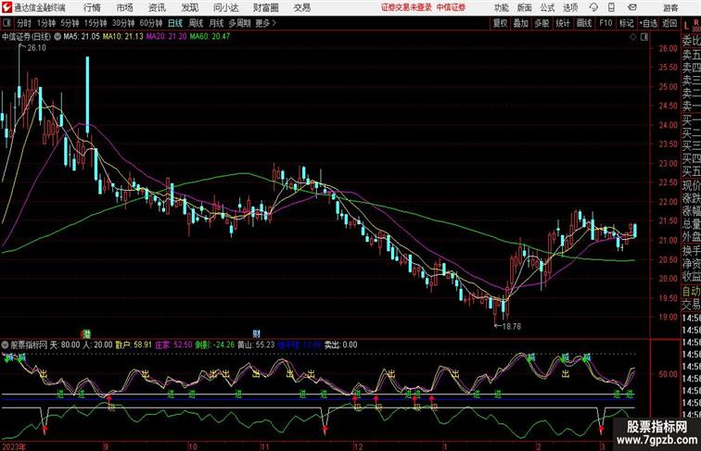Image resolution: width=701 pixels, height=451 pixels.
Task: Click the red 中信证券 broker link
Action: tap(451, 7)
